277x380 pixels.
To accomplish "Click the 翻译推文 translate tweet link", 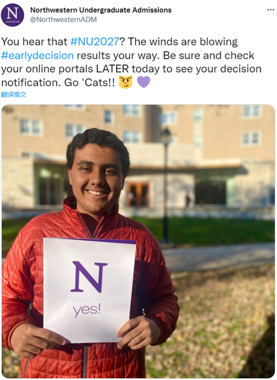I will coord(14,95).
